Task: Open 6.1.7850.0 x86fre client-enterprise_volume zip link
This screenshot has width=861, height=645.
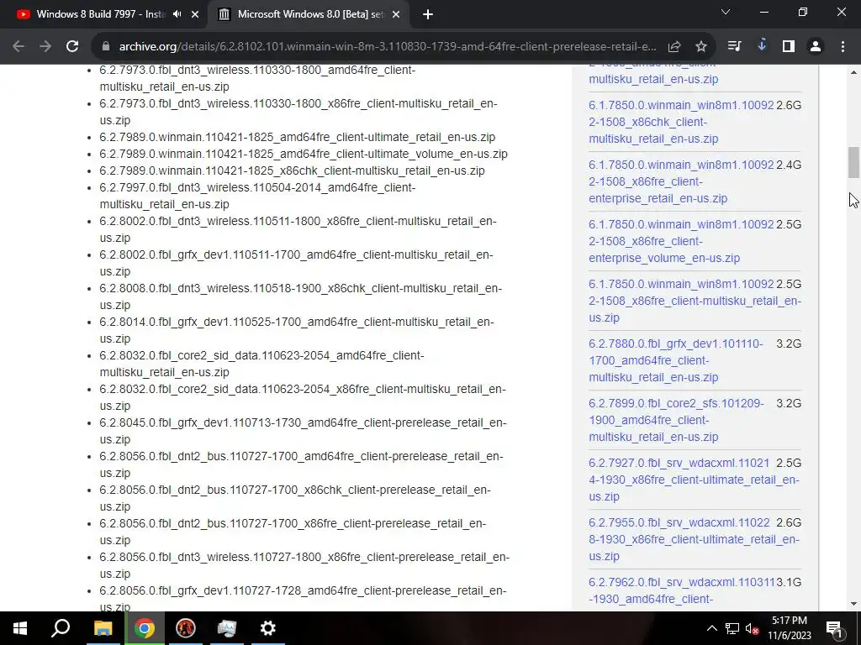Action: [681, 241]
